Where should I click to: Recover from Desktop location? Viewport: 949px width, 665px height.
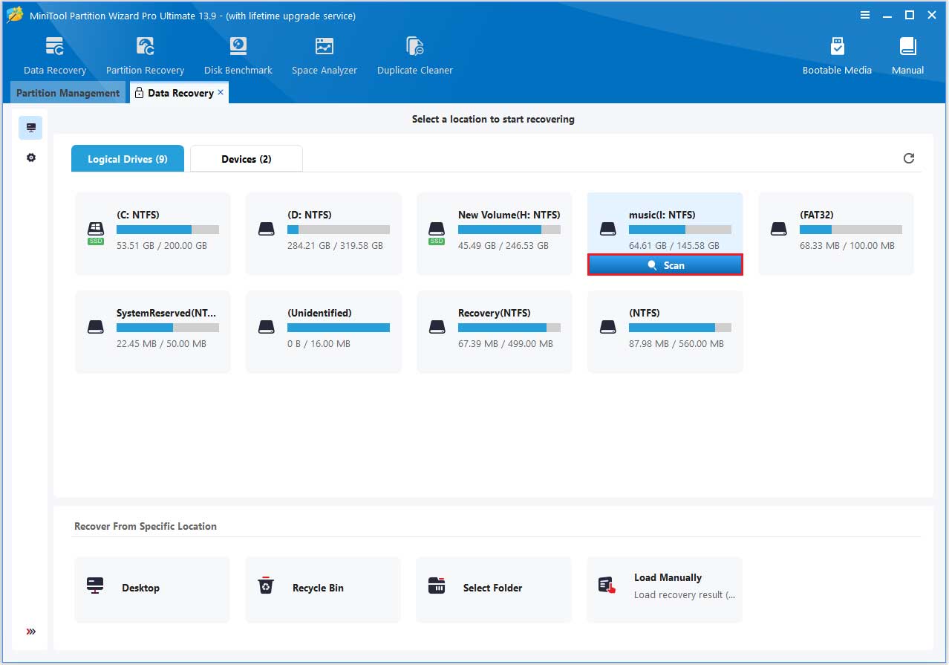[152, 589]
